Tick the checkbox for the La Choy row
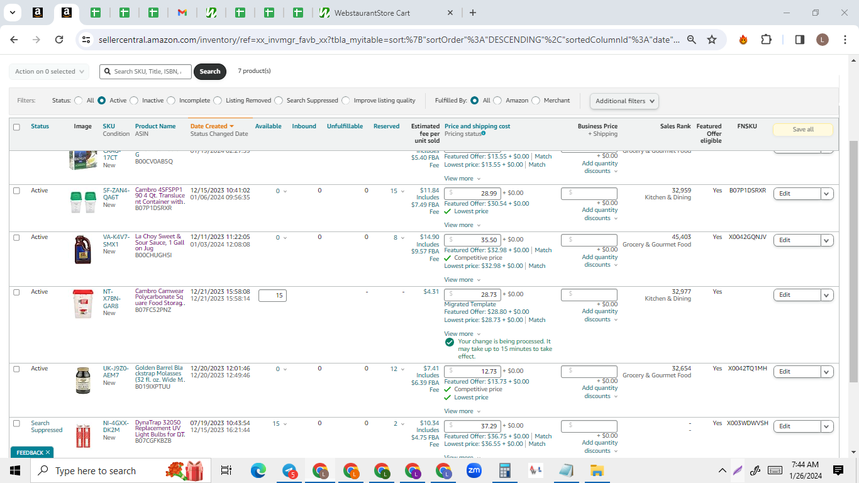This screenshot has width=859, height=483. pos(16,238)
